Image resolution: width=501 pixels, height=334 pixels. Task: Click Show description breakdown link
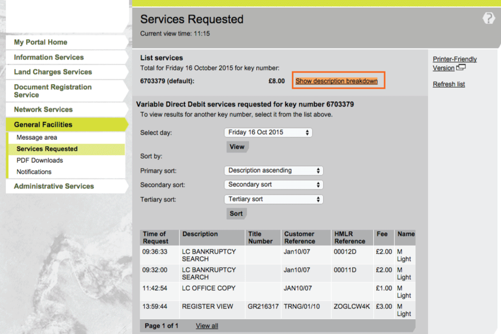coord(337,81)
